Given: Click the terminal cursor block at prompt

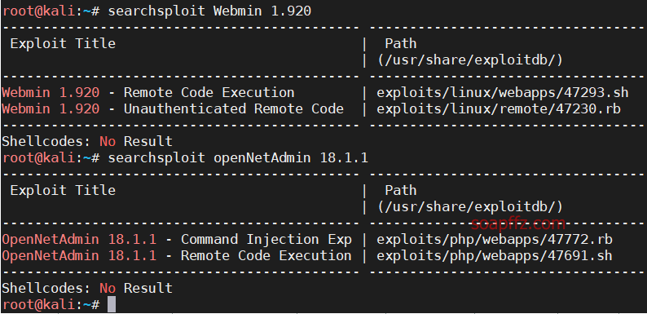Looking at the screenshot, I should [112, 304].
